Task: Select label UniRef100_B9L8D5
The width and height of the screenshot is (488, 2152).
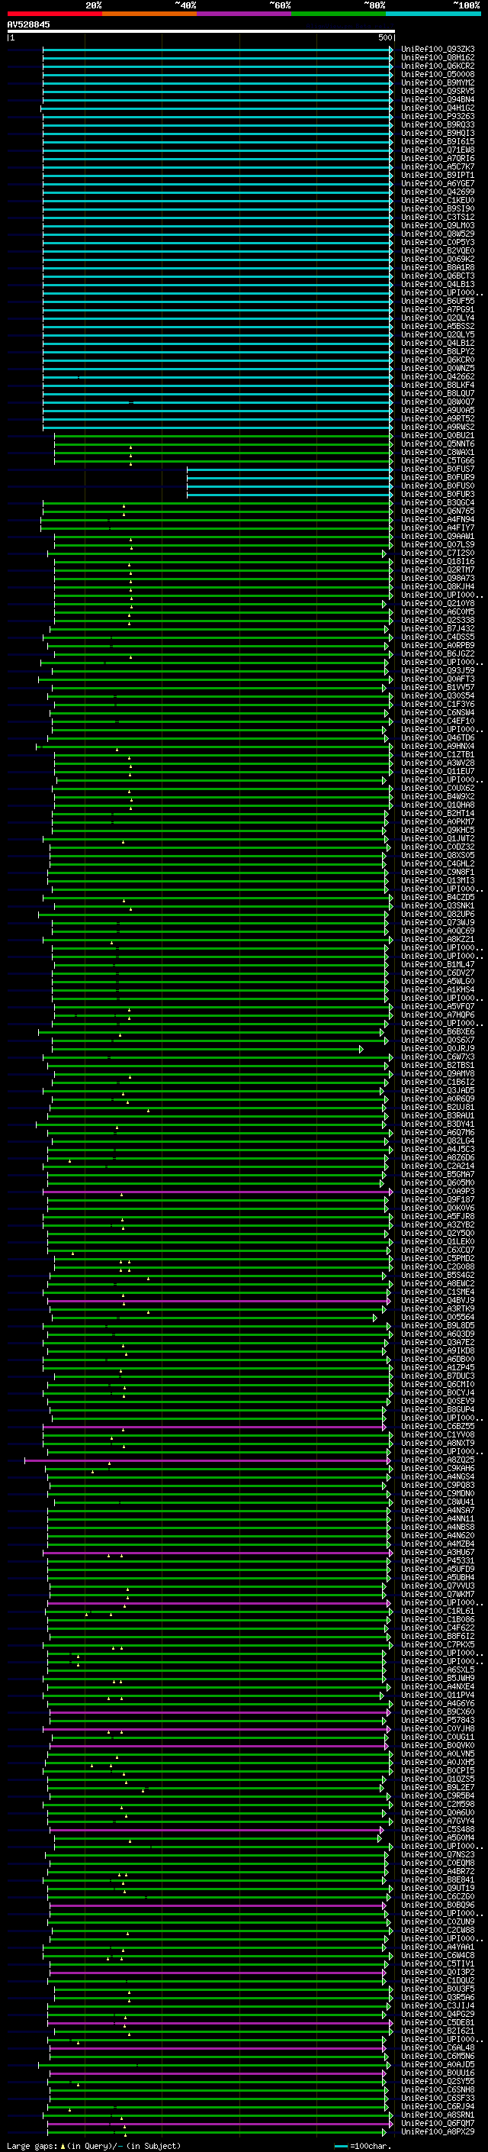Action: tap(438, 1326)
